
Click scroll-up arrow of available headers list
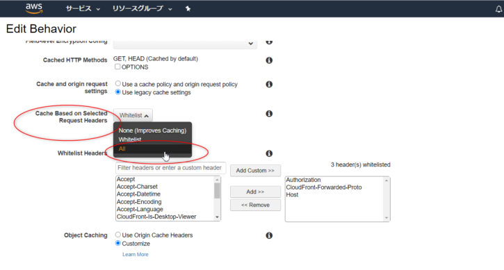[218, 180]
